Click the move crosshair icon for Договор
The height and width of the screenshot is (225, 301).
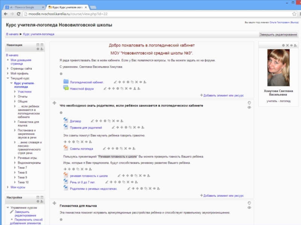pos(100,121)
